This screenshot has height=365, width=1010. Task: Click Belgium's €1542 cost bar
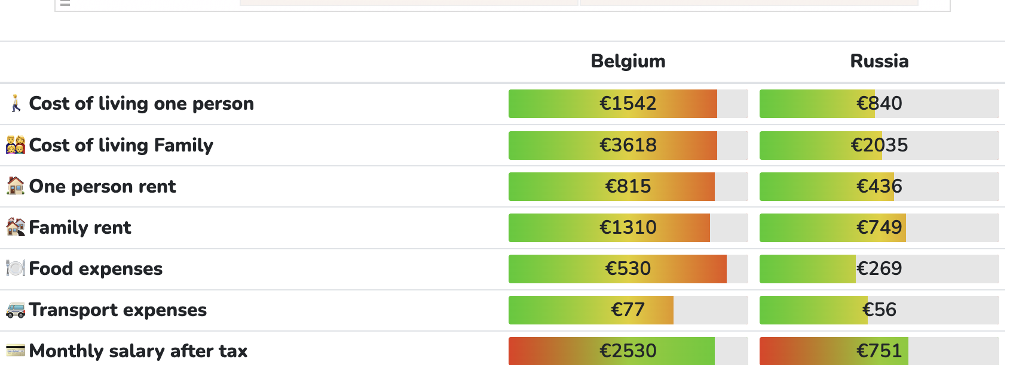(628, 104)
